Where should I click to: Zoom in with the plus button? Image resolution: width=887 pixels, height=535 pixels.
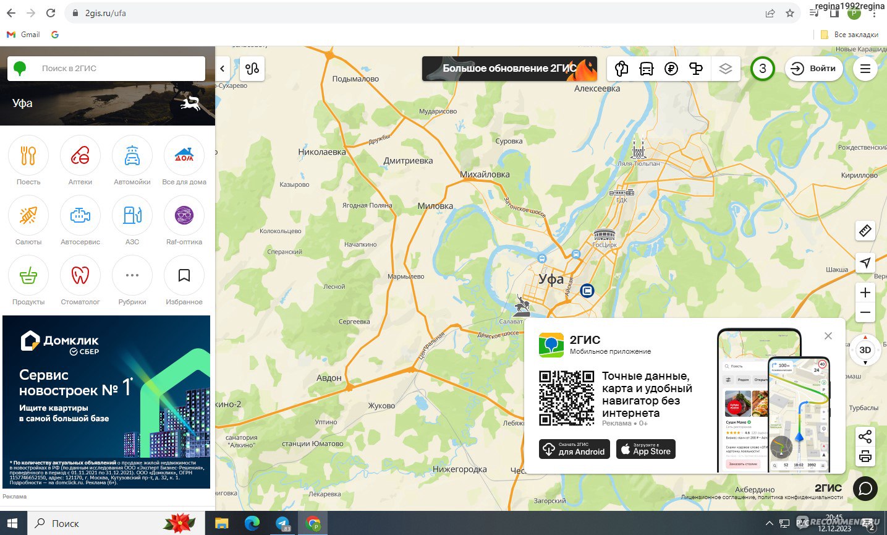[865, 293]
